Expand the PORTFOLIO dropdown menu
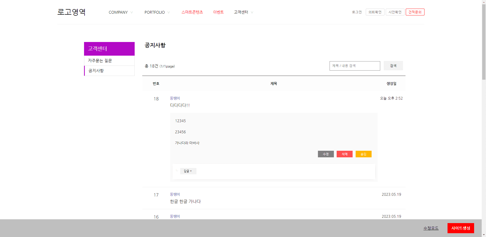 tap(157, 12)
